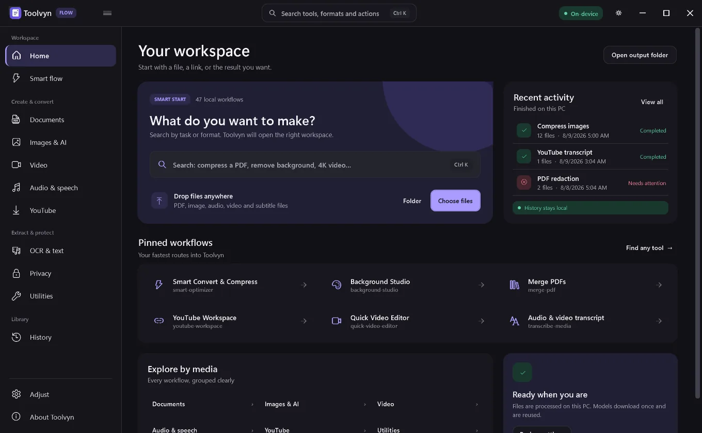The image size is (702, 433).
Task: Click the Ready when you are check icon
Action: (522, 372)
